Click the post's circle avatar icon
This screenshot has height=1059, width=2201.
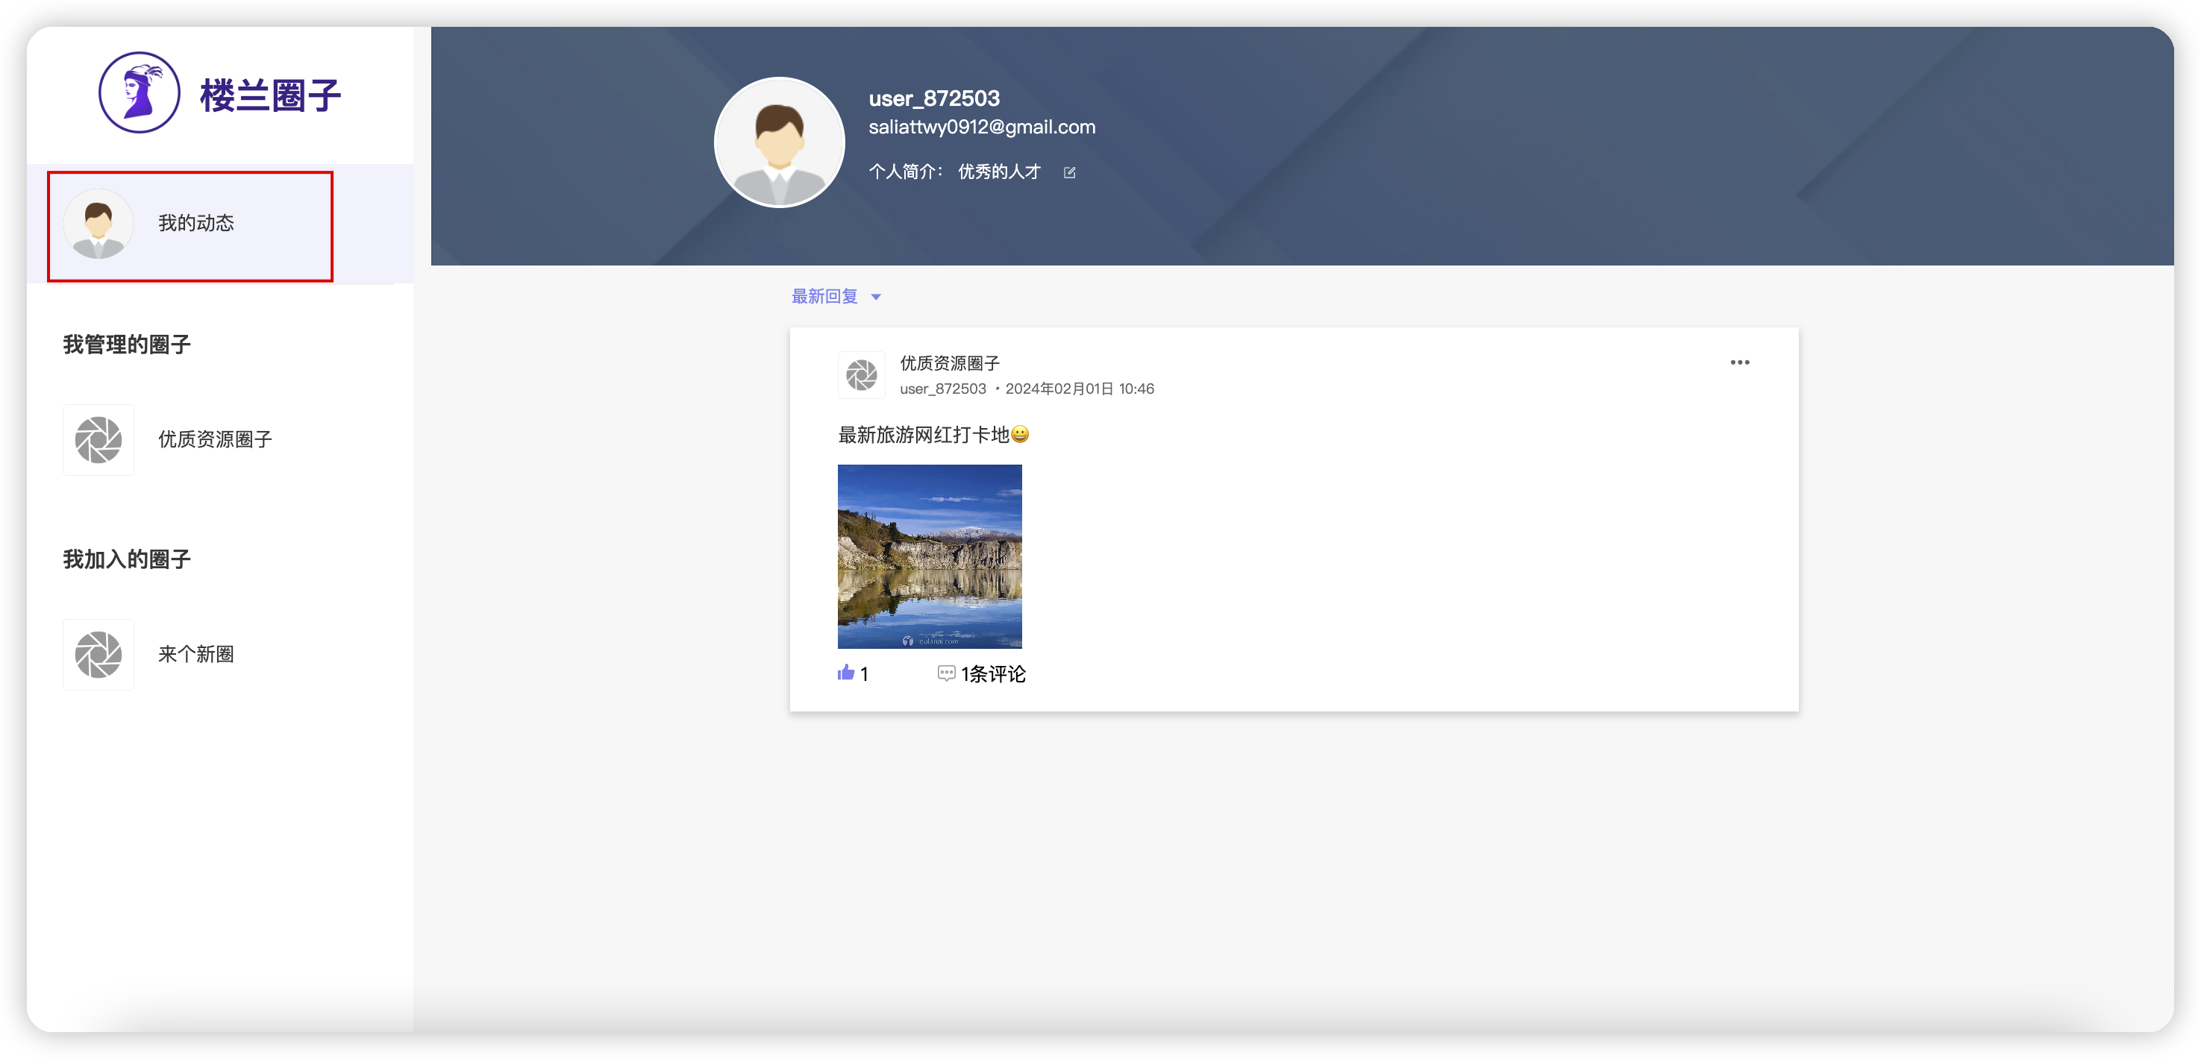[861, 375]
